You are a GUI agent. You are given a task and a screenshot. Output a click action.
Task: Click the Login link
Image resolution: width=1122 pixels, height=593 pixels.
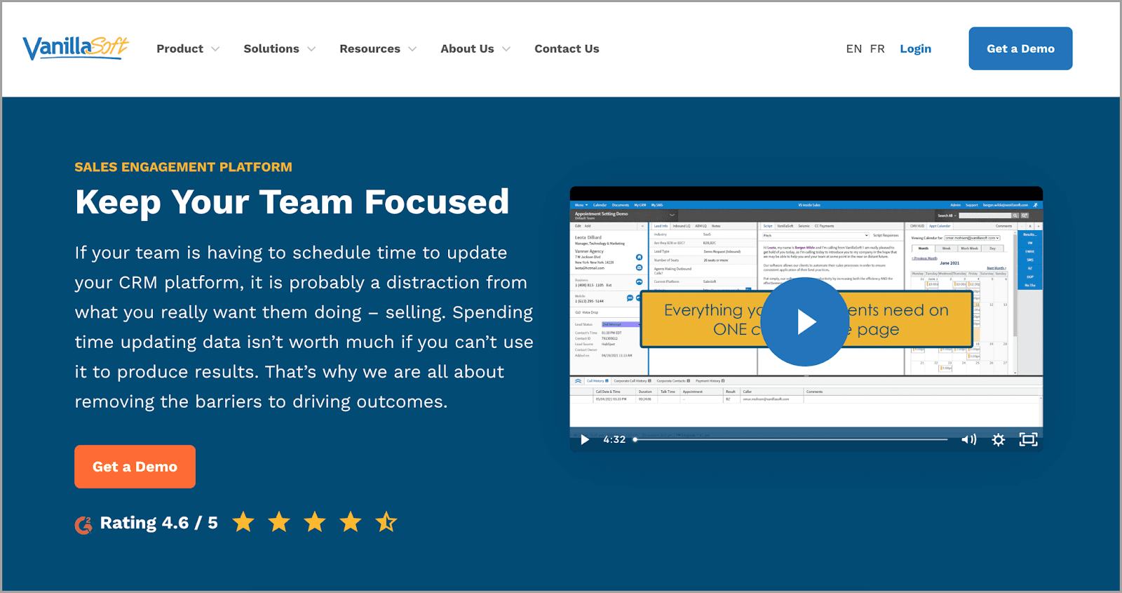click(915, 49)
